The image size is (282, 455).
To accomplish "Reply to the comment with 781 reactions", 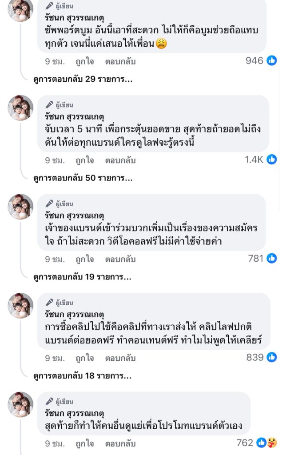I will [x=120, y=259].
